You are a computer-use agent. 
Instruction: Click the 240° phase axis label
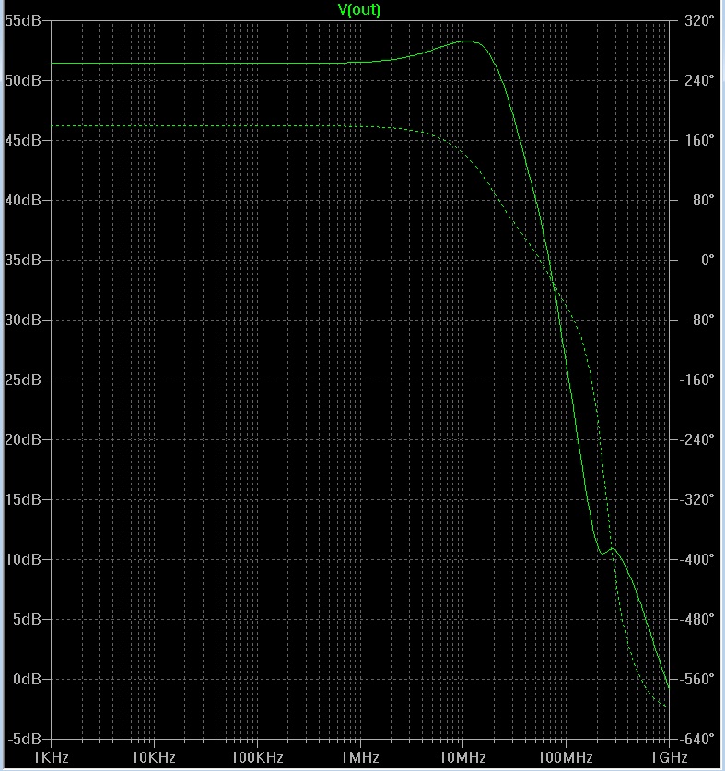click(x=699, y=80)
